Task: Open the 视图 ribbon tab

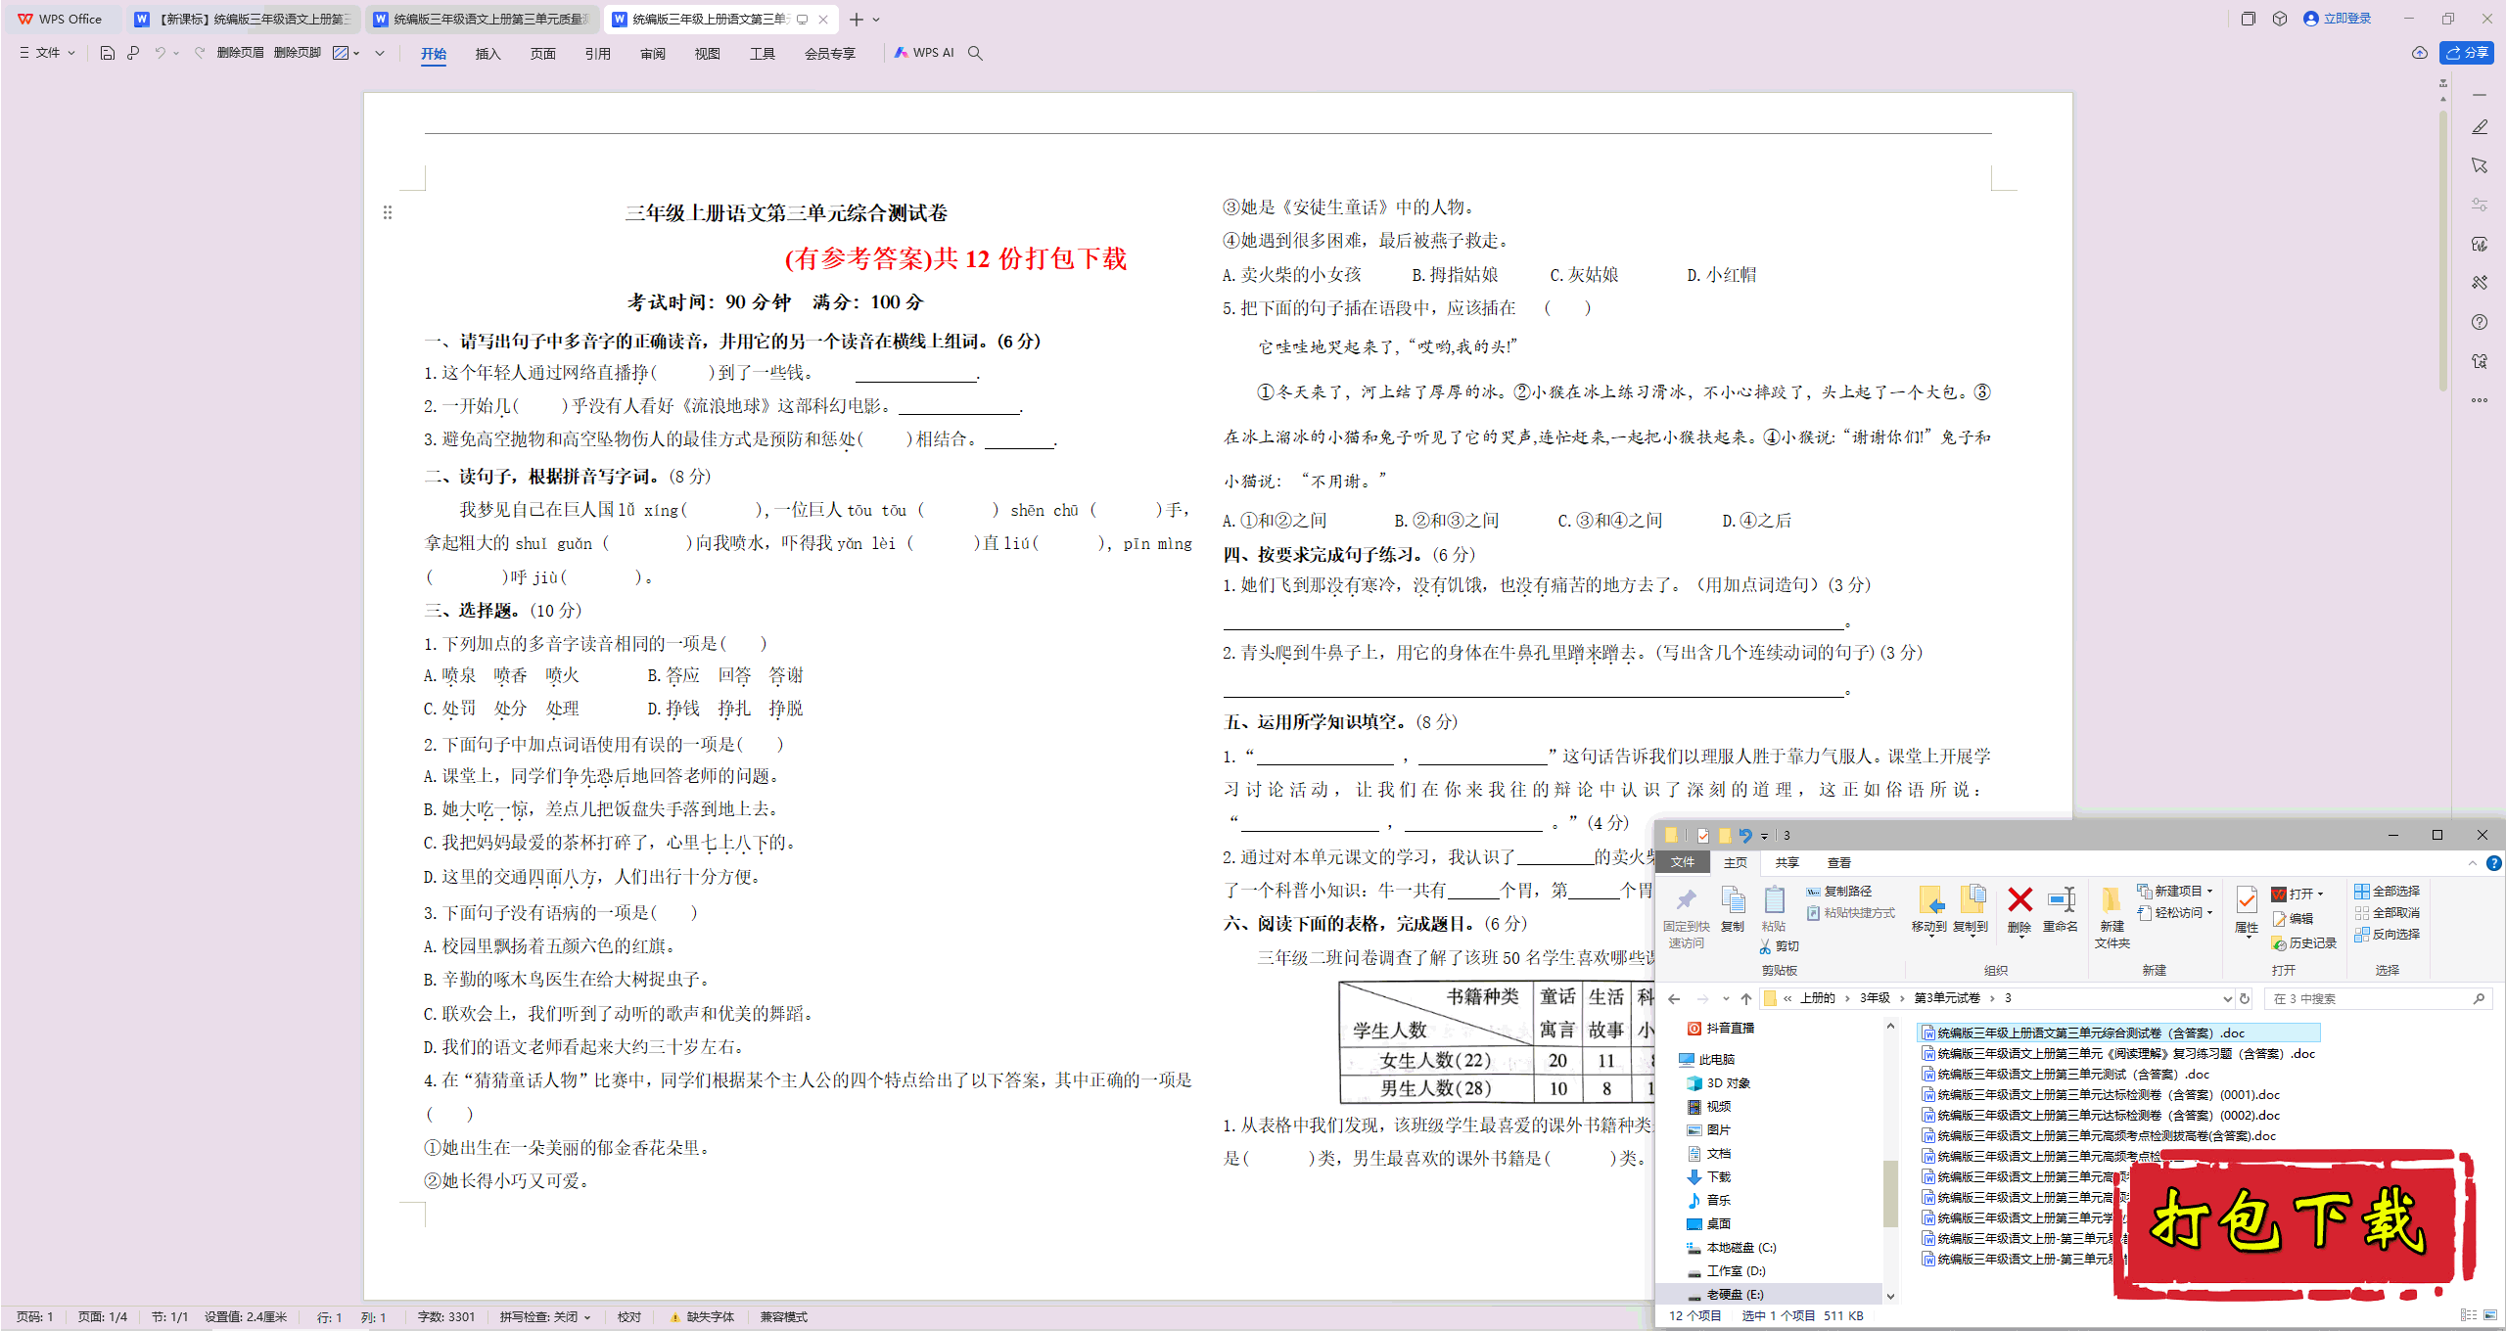Action: [x=708, y=54]
